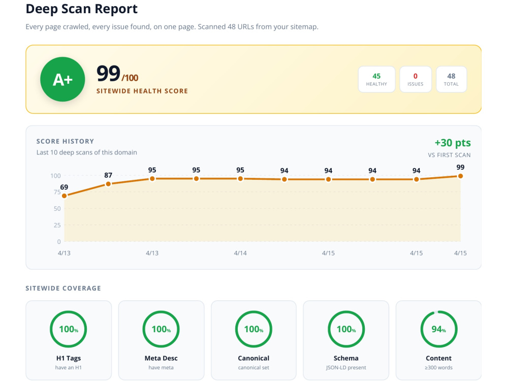508x381 pixels.
Task: Click the ≥300 words caption
Action: pos(439,368)
